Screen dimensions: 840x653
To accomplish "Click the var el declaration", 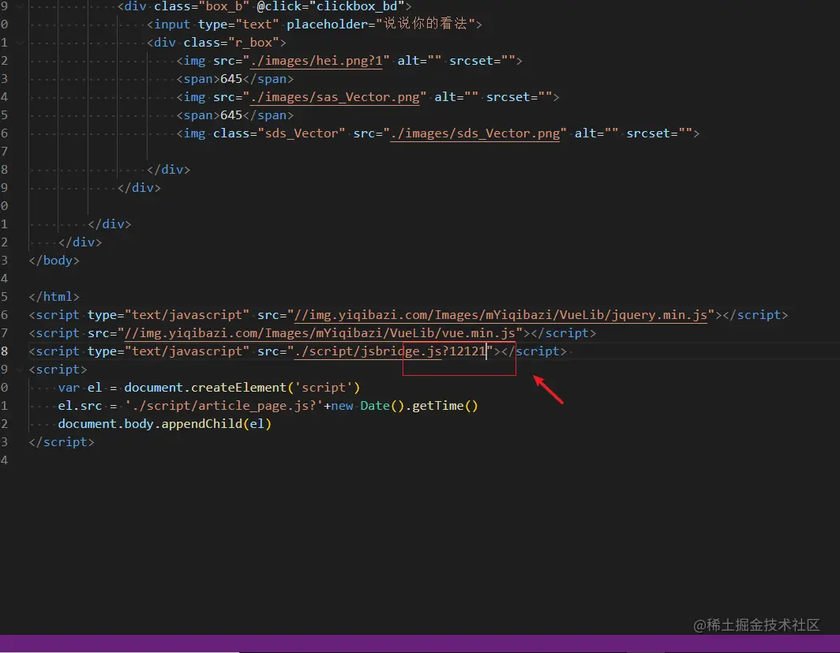I will (x=80, y=388).
